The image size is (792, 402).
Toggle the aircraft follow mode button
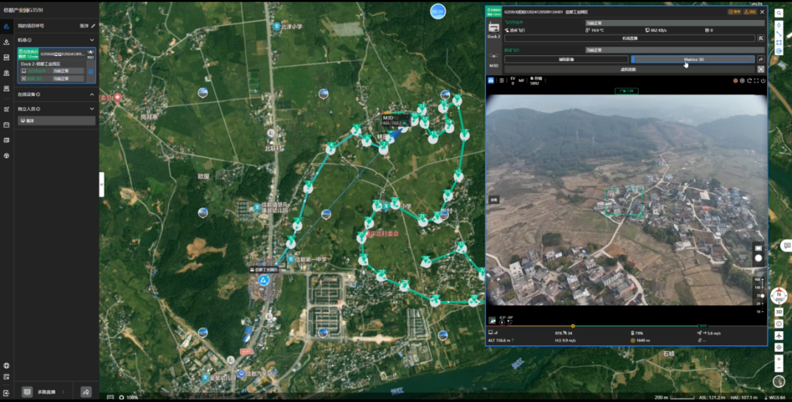coord(779,336)
